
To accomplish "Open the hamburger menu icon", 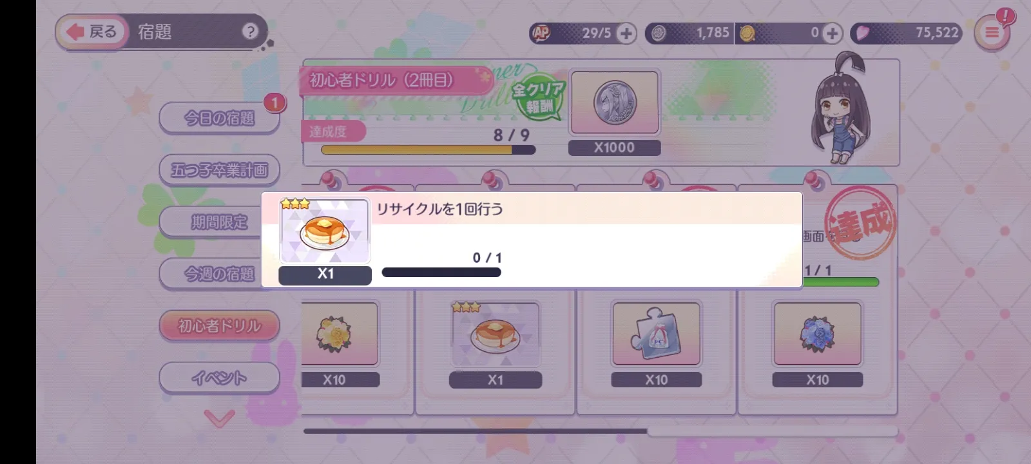I will [x=992, y=32].
